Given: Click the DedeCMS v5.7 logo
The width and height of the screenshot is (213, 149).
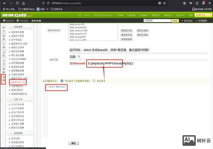Looking at the screenshot, I should pyautogui.click(x=17, y=15).
